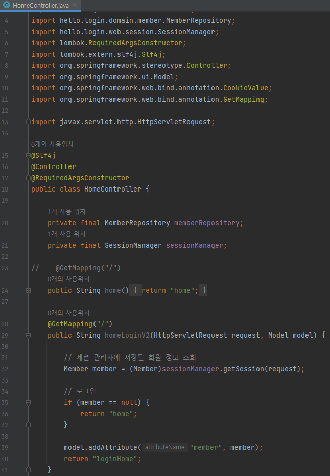330x476 pixels.
Task: Collapse the if block at line 35
Action: tap(28, 402)
